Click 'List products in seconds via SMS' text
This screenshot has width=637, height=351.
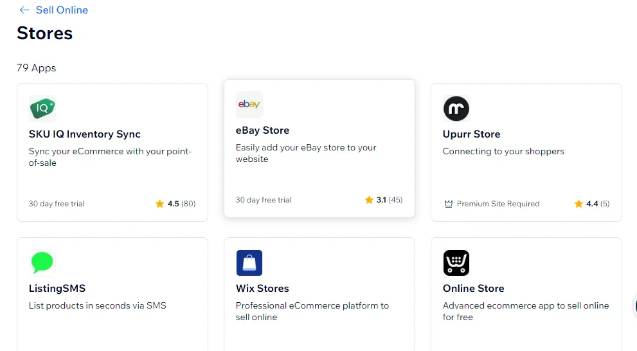point(98,305)
